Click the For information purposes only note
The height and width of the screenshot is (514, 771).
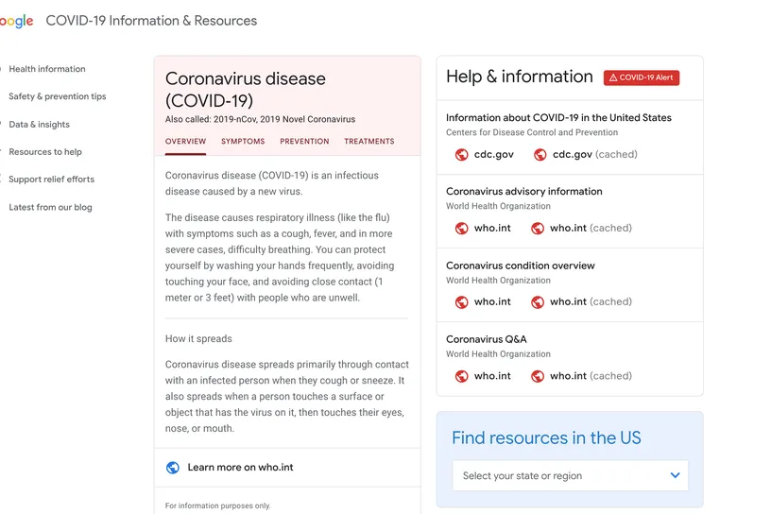pyautogui.click(x=218, y=505)
